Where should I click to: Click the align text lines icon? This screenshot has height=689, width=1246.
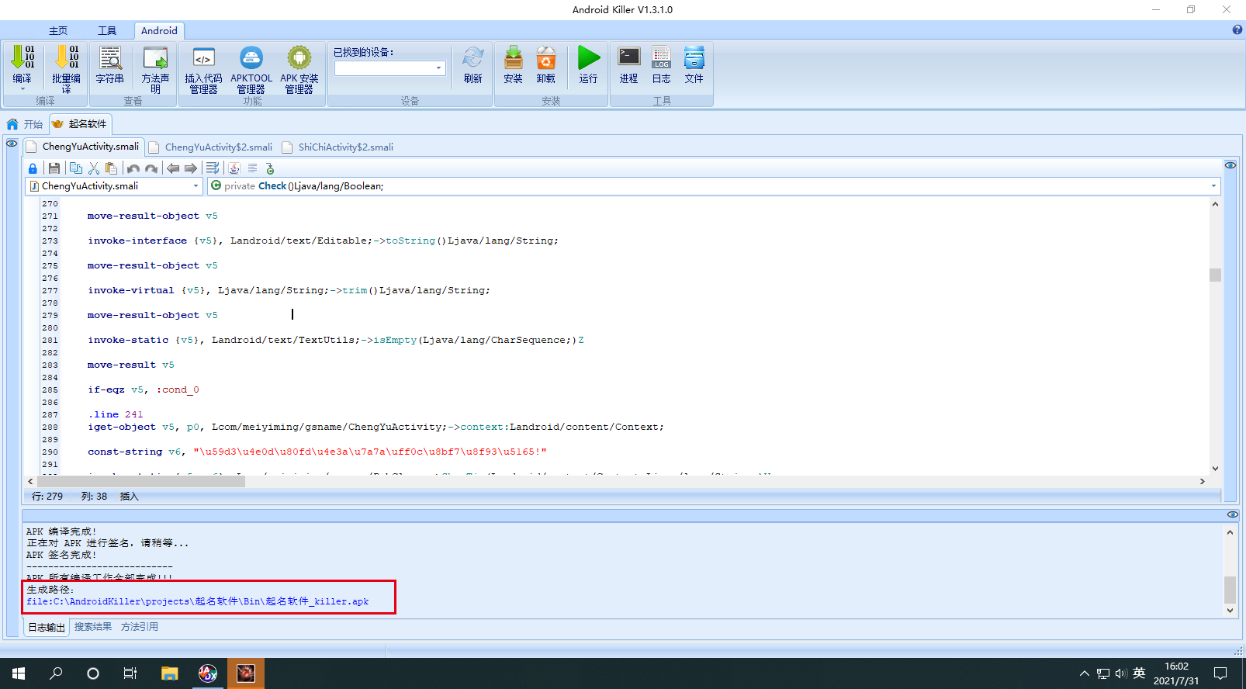point(252,168)
